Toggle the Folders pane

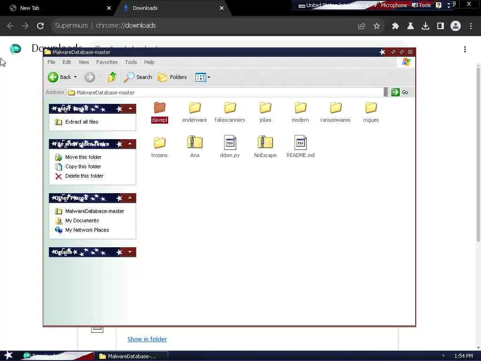tap(172, 77)
